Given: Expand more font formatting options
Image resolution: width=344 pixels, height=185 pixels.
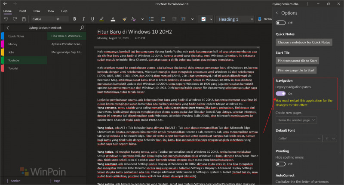Looking at the screenshot, I should point(142,19).
